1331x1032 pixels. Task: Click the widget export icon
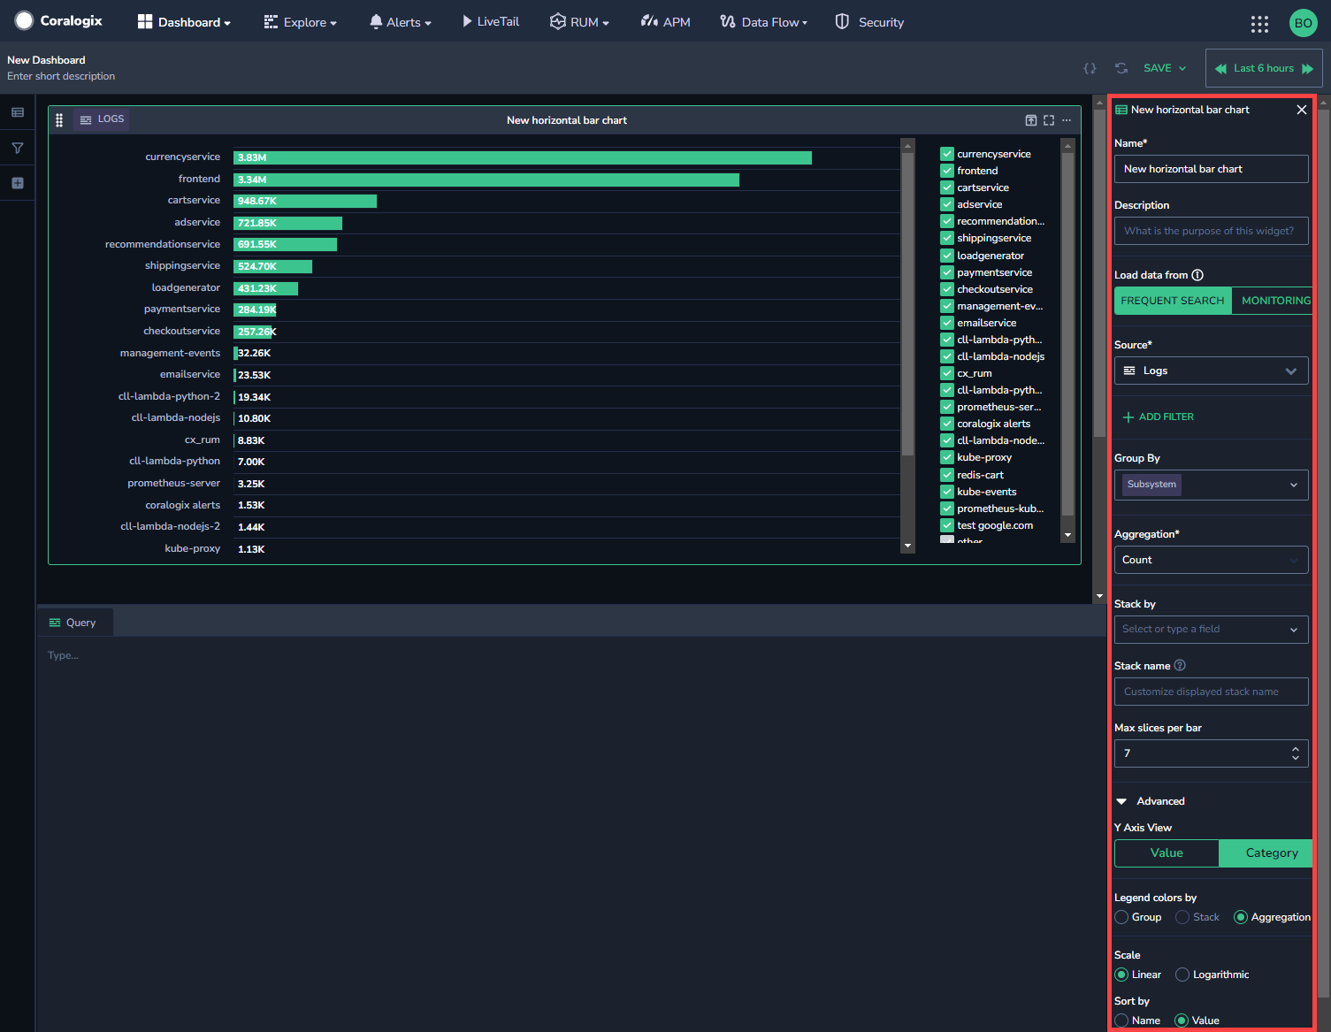(1031, 120)
